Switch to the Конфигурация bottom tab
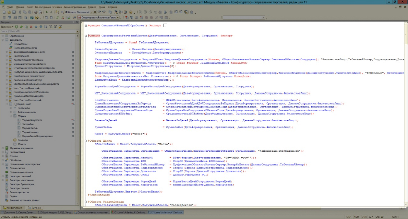The width and height of the screenshot is (408, 219). (13, 208)
